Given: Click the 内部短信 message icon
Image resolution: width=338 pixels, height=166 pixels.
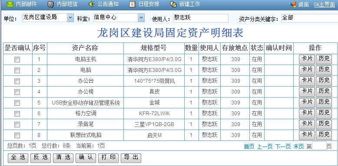Looking at the screenshot, I should pos(50,4).
